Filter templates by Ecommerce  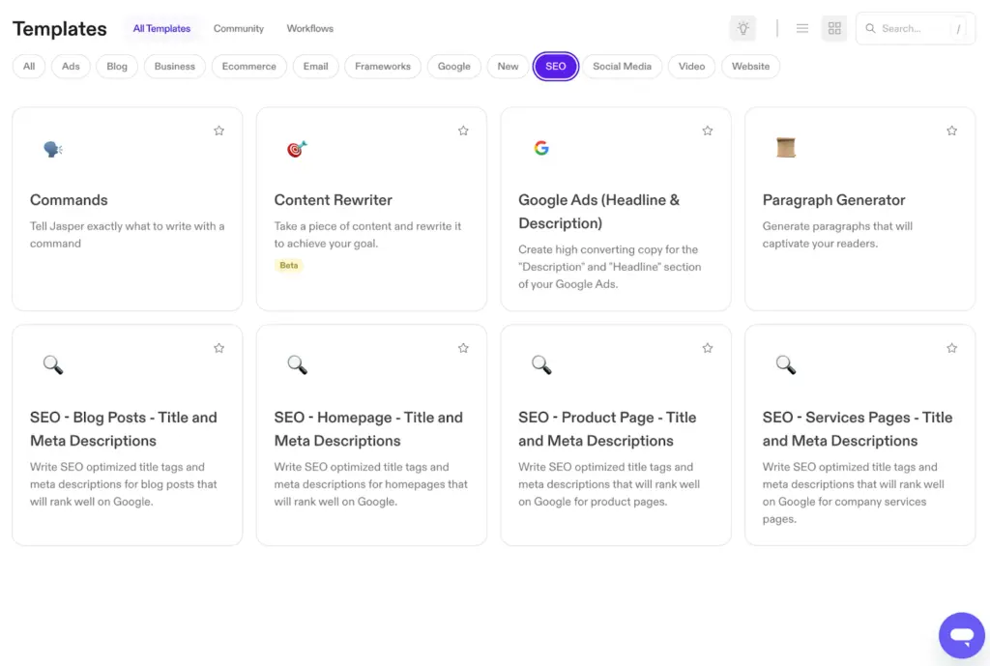click(x=248, y=66)
